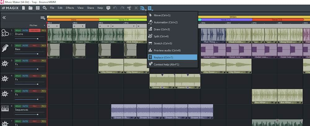Save the project using disk icon

coord(38,8)
